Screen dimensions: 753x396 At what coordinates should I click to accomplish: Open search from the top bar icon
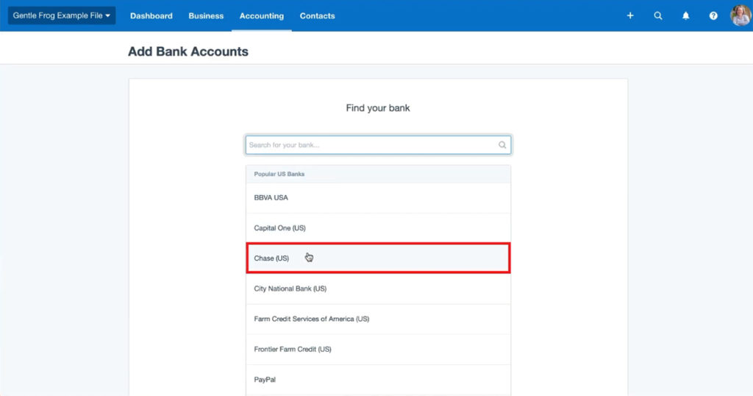coord(658,16)
